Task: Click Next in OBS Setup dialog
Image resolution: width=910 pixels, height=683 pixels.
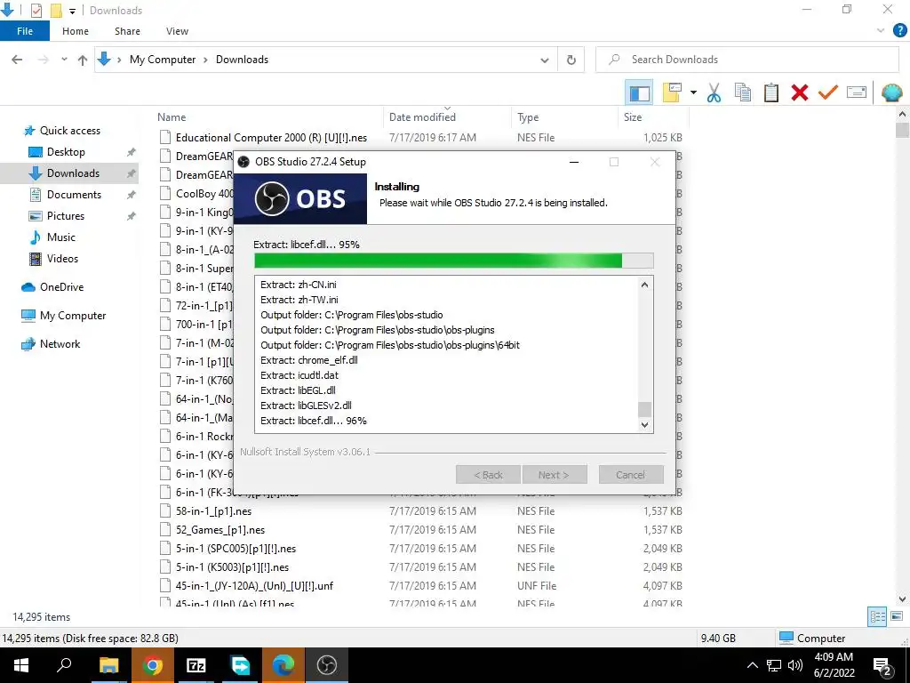Action: (x=555, y=475)
